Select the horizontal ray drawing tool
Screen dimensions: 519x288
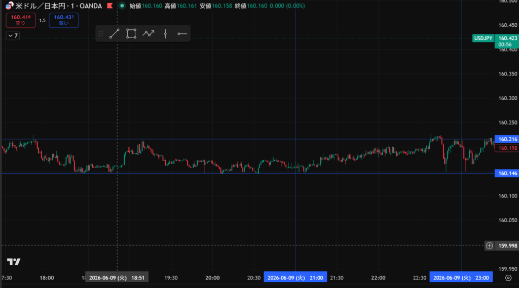(x=182, y=34)
